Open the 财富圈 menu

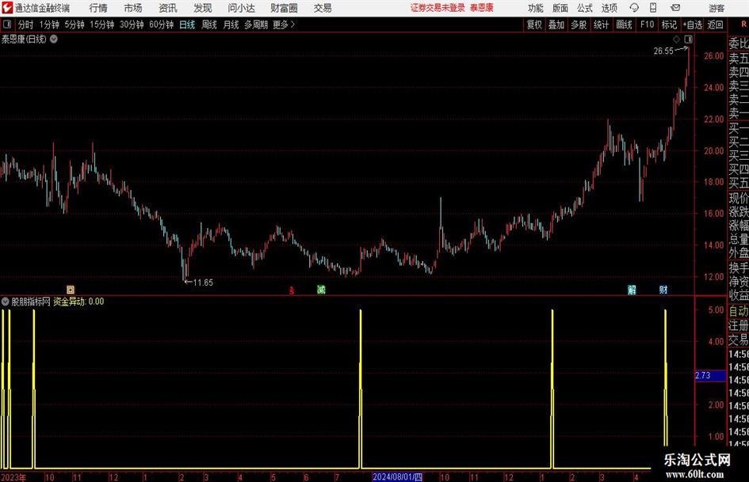pyautogui.click(x=284, y=8)
